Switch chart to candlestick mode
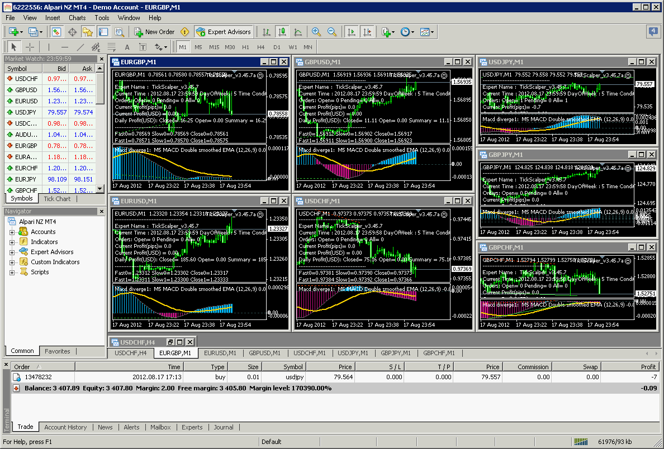This screenshot has height=449, width=664. [x=282, y=32]
